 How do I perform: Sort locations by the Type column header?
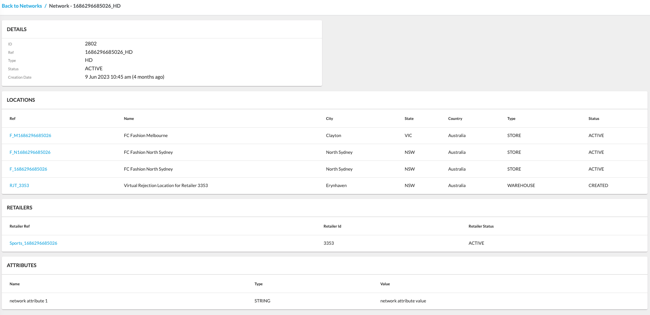coord(511,119)
